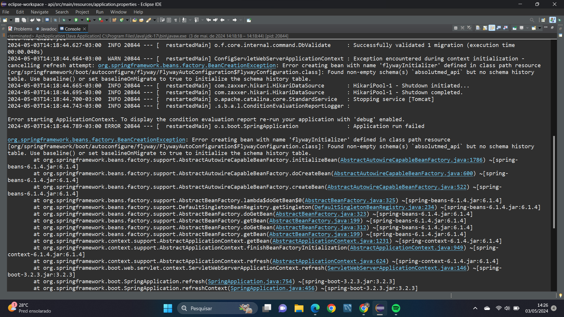Click the Open Type icon
The height and width of the screenshot is (317, 564).
[135, 20]
